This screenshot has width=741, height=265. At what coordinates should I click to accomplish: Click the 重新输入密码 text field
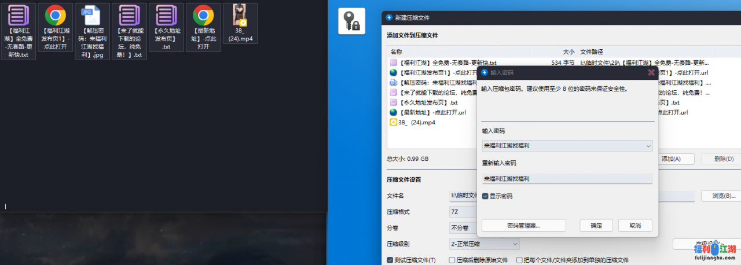point(567,179)
